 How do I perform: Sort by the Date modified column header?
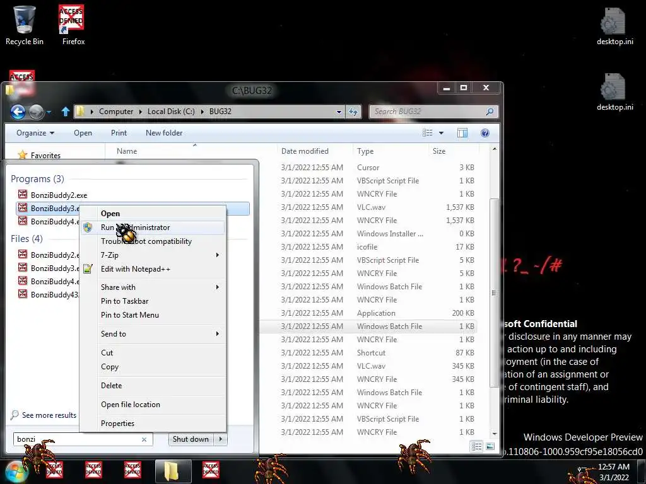(x=305, y=151)
